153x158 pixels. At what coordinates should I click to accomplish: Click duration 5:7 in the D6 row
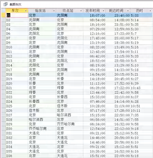134,34
